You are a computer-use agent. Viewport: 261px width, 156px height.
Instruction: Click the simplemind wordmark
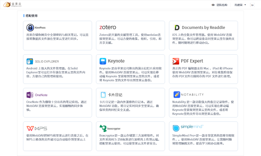[x=192, y=127]
